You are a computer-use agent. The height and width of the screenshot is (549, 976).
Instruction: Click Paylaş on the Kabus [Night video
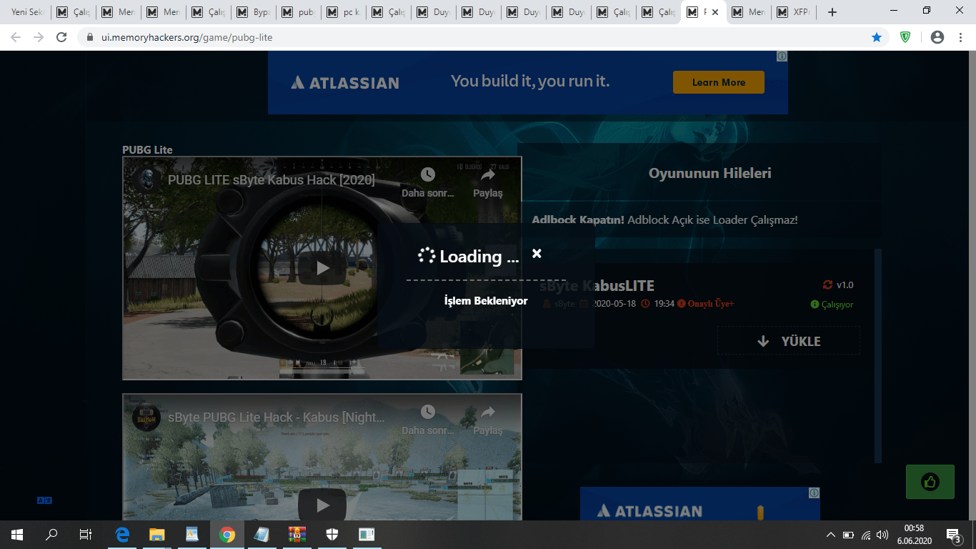pyautogui.click(x=488, y=420)
